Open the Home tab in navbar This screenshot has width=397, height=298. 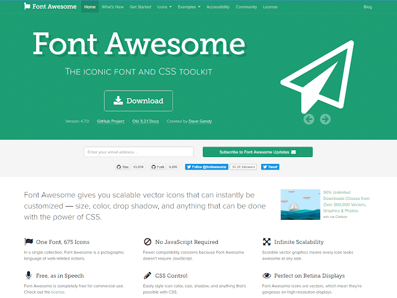(90, 7)
